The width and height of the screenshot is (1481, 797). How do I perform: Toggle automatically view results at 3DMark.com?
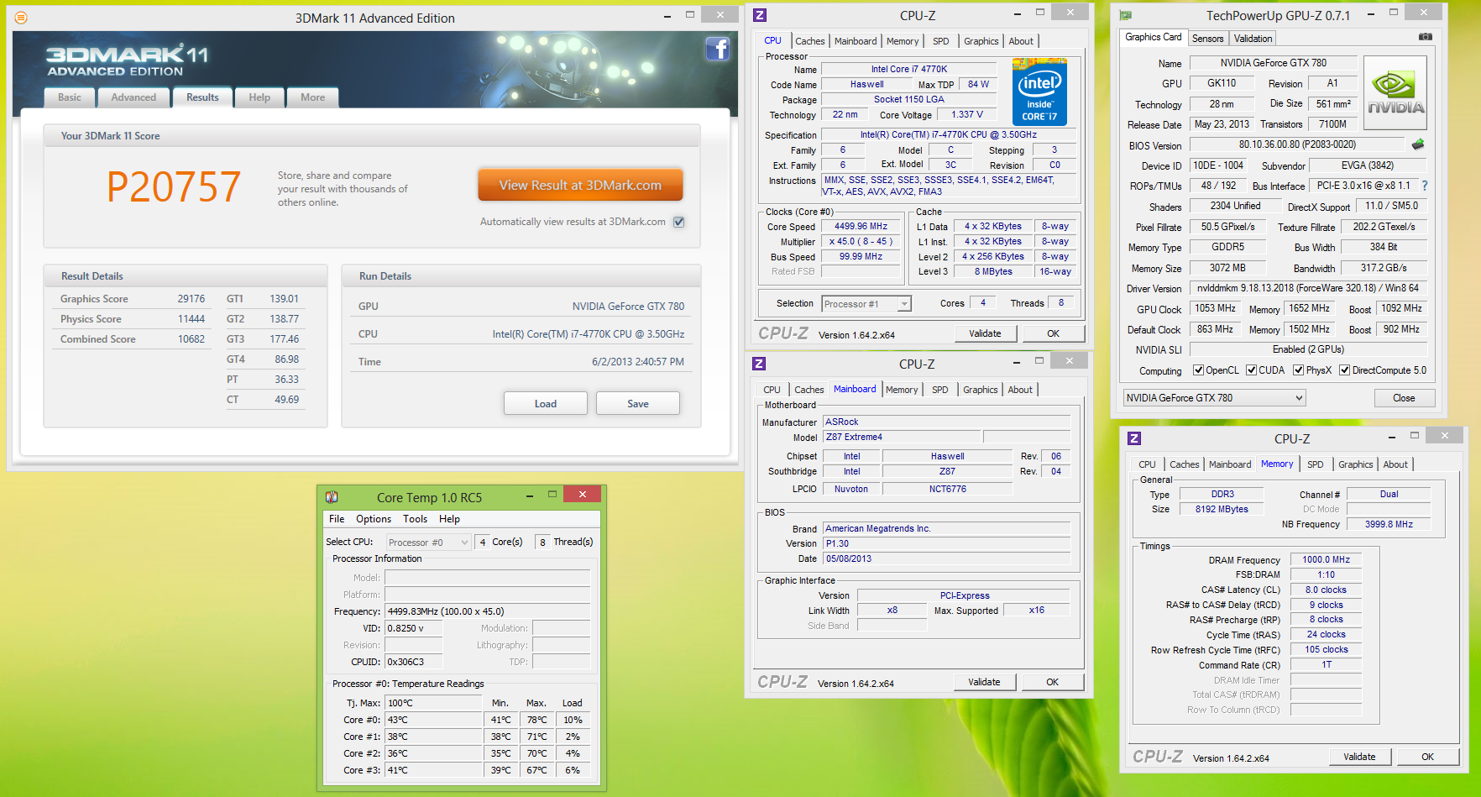[679, 222]
